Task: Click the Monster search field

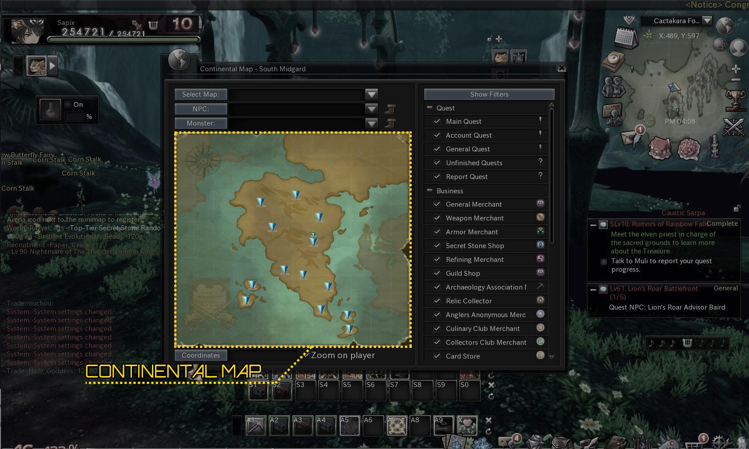Action: pos(297,123)
